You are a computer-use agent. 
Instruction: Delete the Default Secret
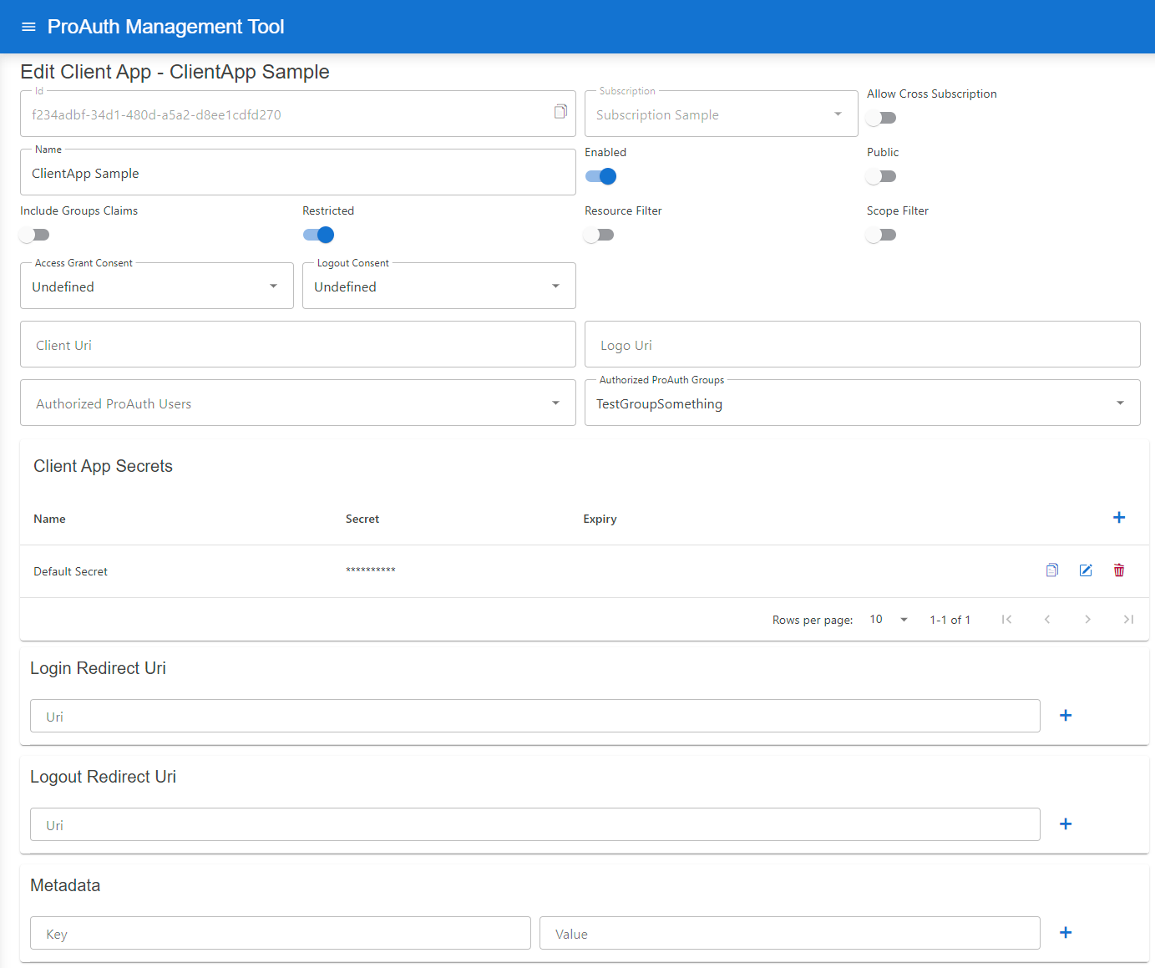[x=1119, y=570]
